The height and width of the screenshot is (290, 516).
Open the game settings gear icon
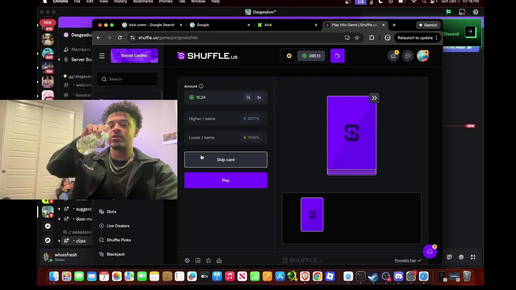tap(187, 261)
